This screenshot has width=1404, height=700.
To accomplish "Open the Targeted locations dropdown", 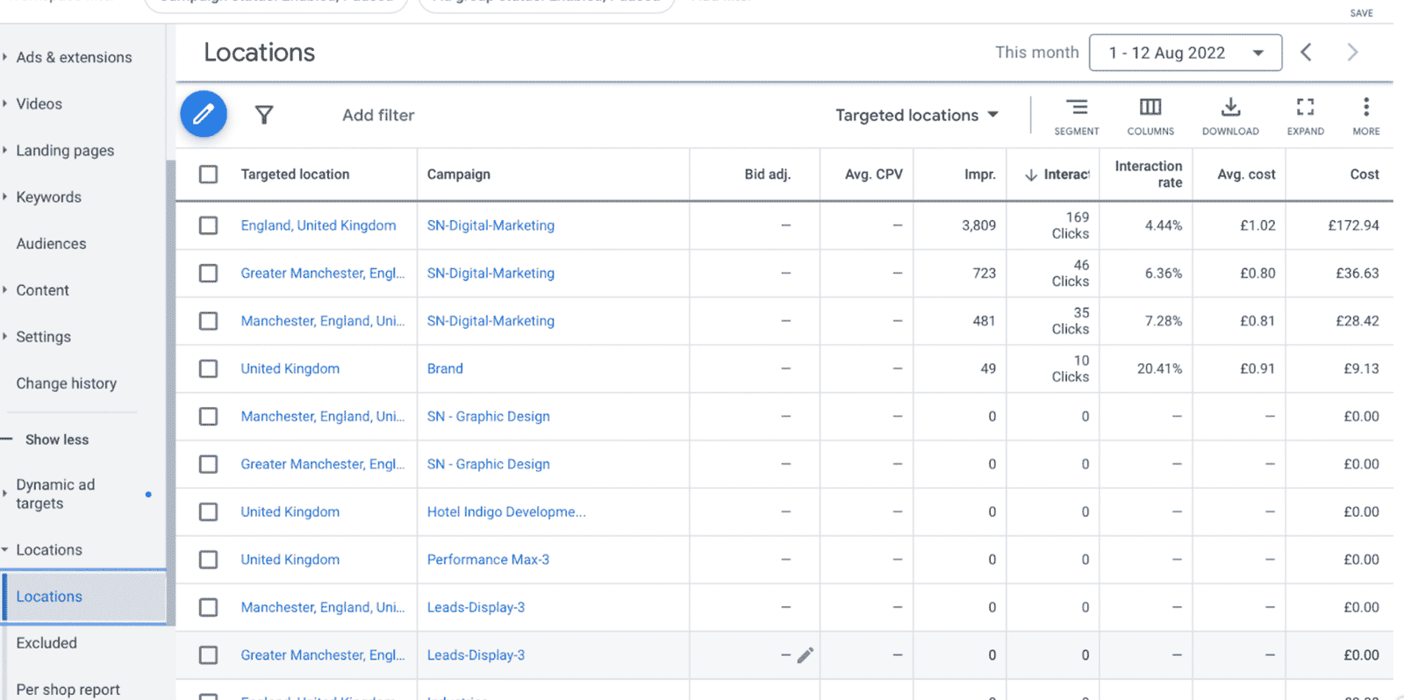I will click(916, 115).
